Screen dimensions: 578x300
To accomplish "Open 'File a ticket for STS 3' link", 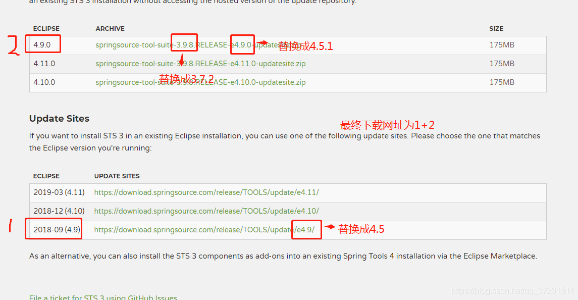I will pyautogui.click(x=103, y=297).
